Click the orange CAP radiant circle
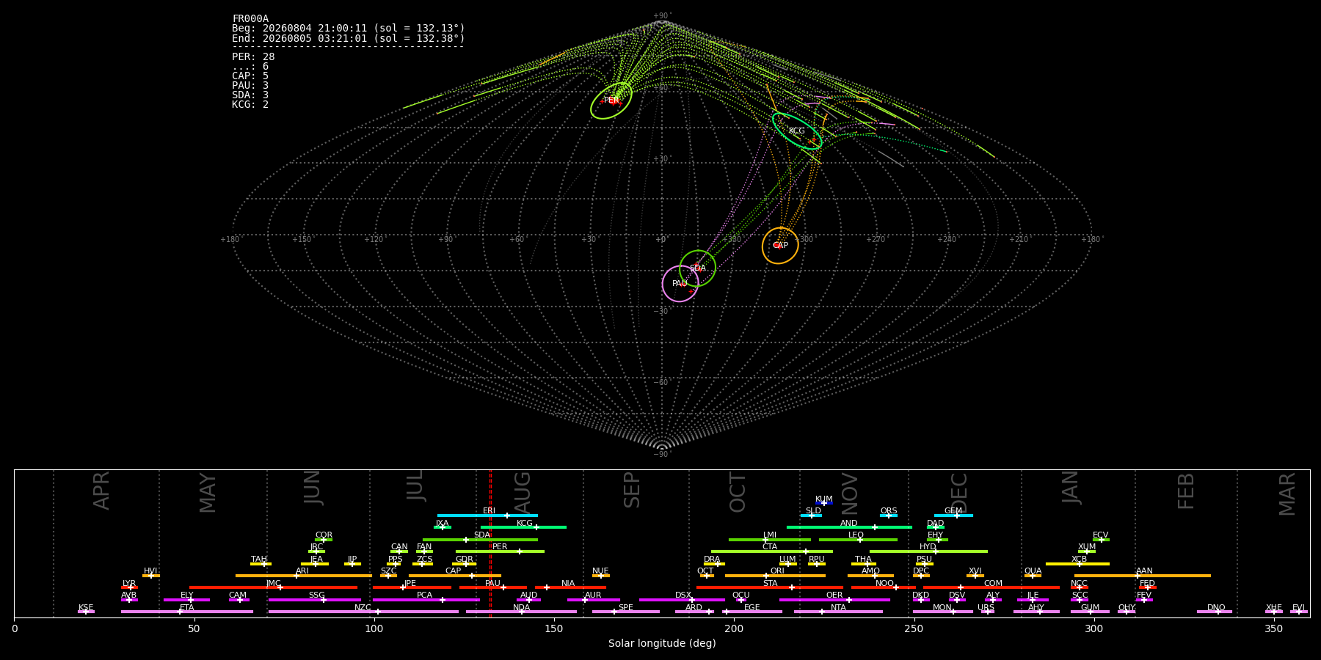 [x=780, y=246]
